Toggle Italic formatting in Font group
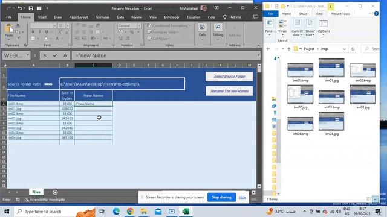 [x=39, y=32]
